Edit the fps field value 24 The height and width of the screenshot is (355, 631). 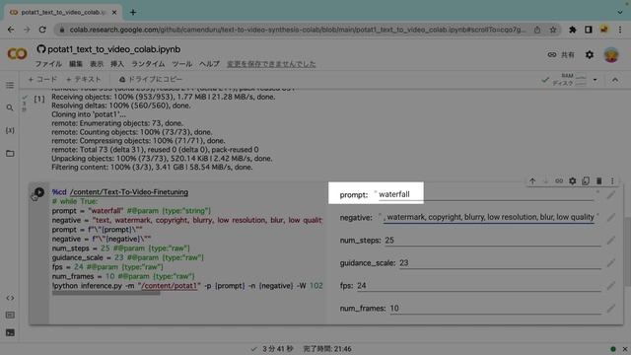pos(479,286)
